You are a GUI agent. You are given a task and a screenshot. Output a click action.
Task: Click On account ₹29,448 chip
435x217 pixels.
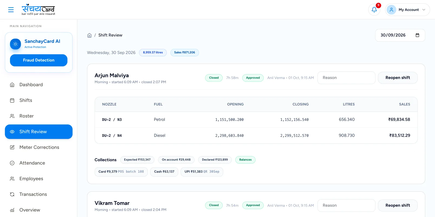point(176,160)
